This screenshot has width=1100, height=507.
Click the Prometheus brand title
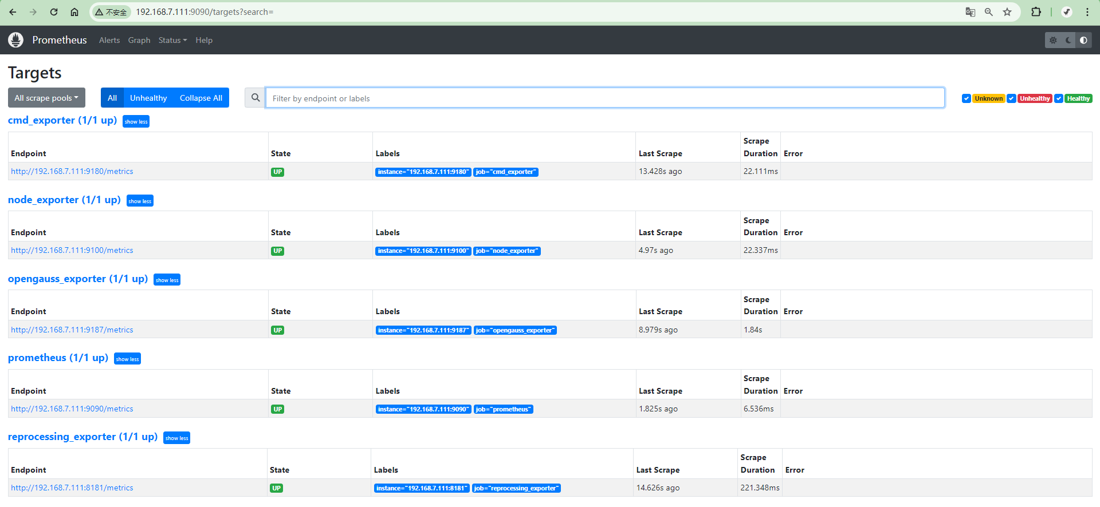point(60,40)
